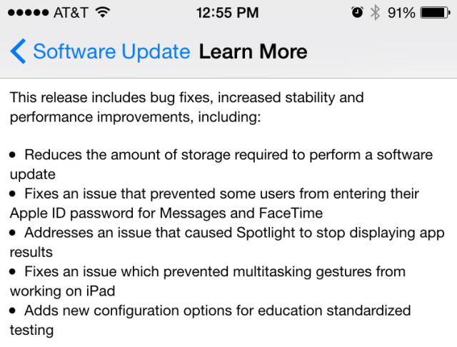This screenshot has height=347, width=457.
Task: Tap the Bluetooth status icon
Action: pos(375,13)
